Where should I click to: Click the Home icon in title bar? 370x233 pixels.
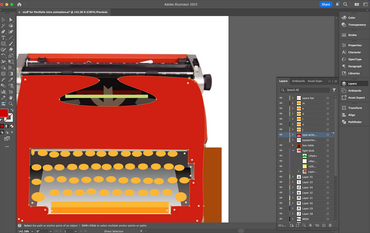click(19, 4)
